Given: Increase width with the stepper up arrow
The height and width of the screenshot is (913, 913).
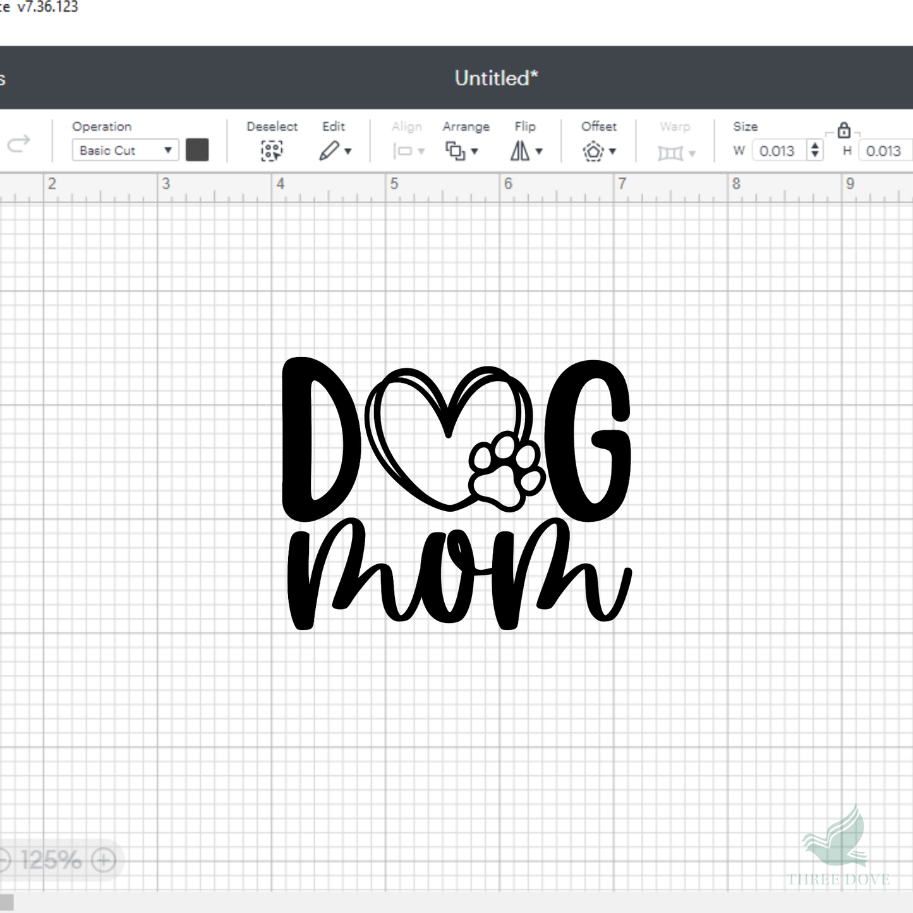Looking at the screenshot, I should point(815,146).
